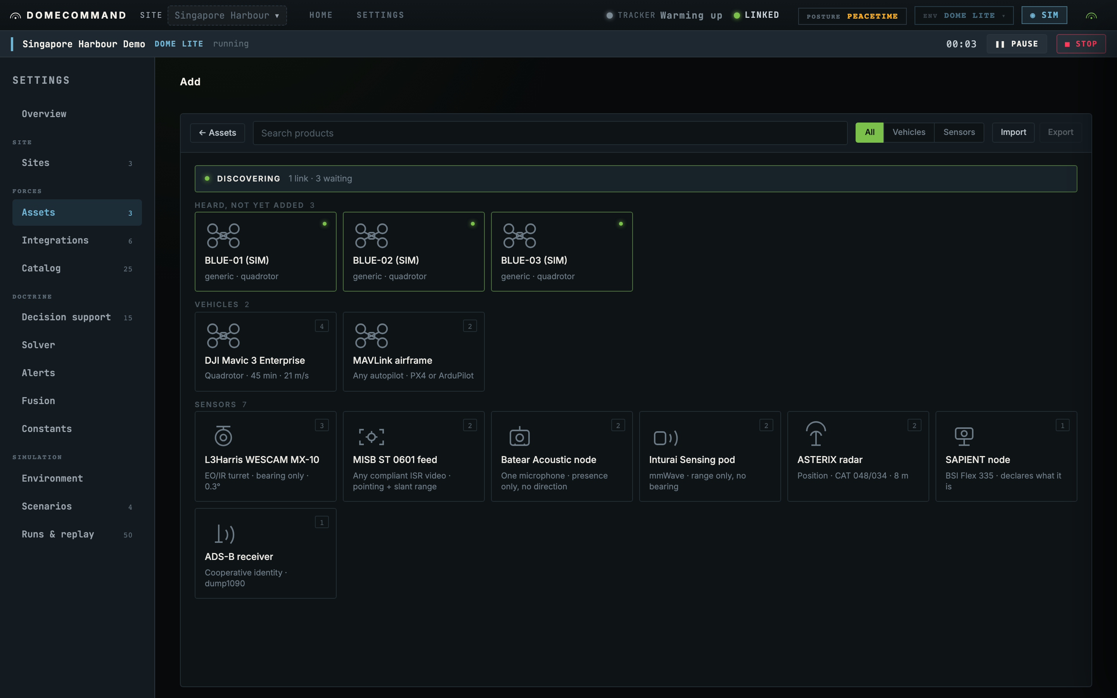Open Runs & replay
Viewport: 1117px width, 698px height.
77,534
